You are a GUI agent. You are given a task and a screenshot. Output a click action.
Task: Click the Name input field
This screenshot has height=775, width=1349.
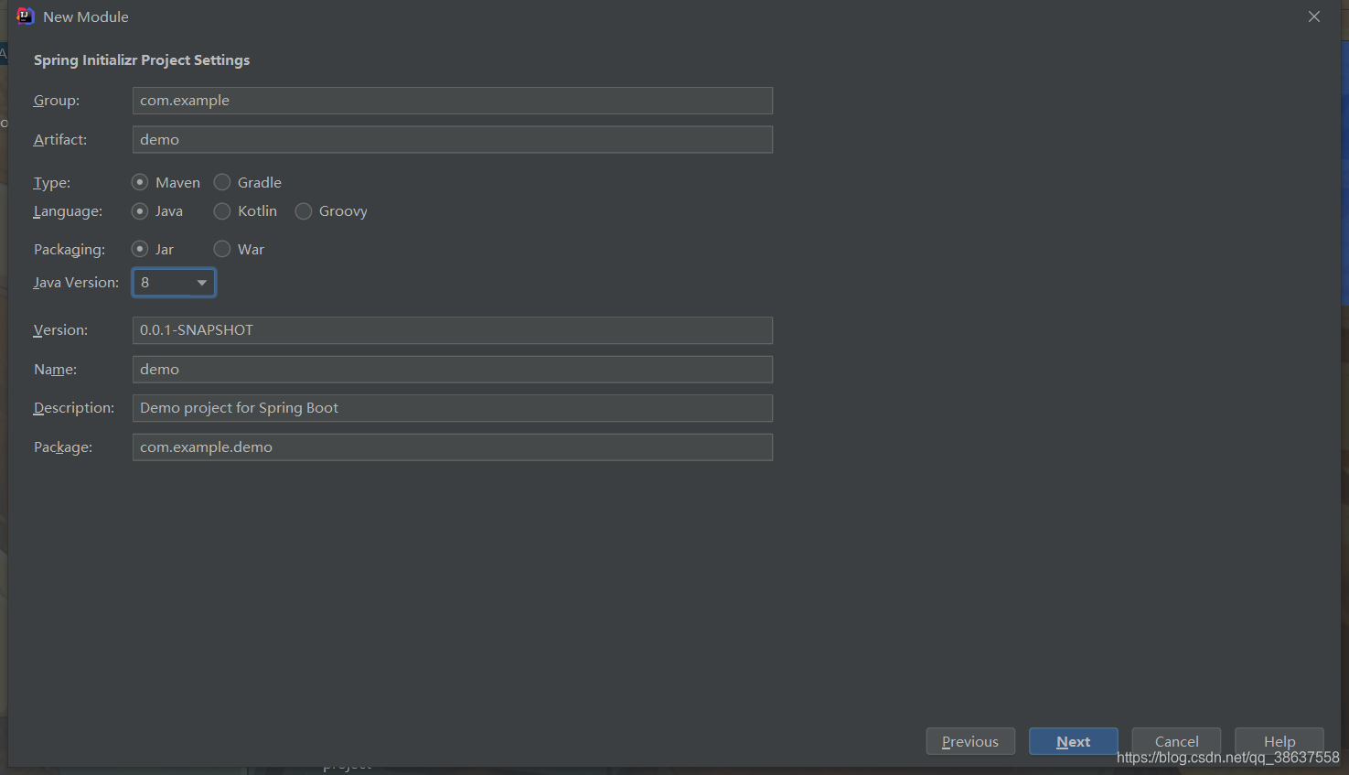click(453, 370)
